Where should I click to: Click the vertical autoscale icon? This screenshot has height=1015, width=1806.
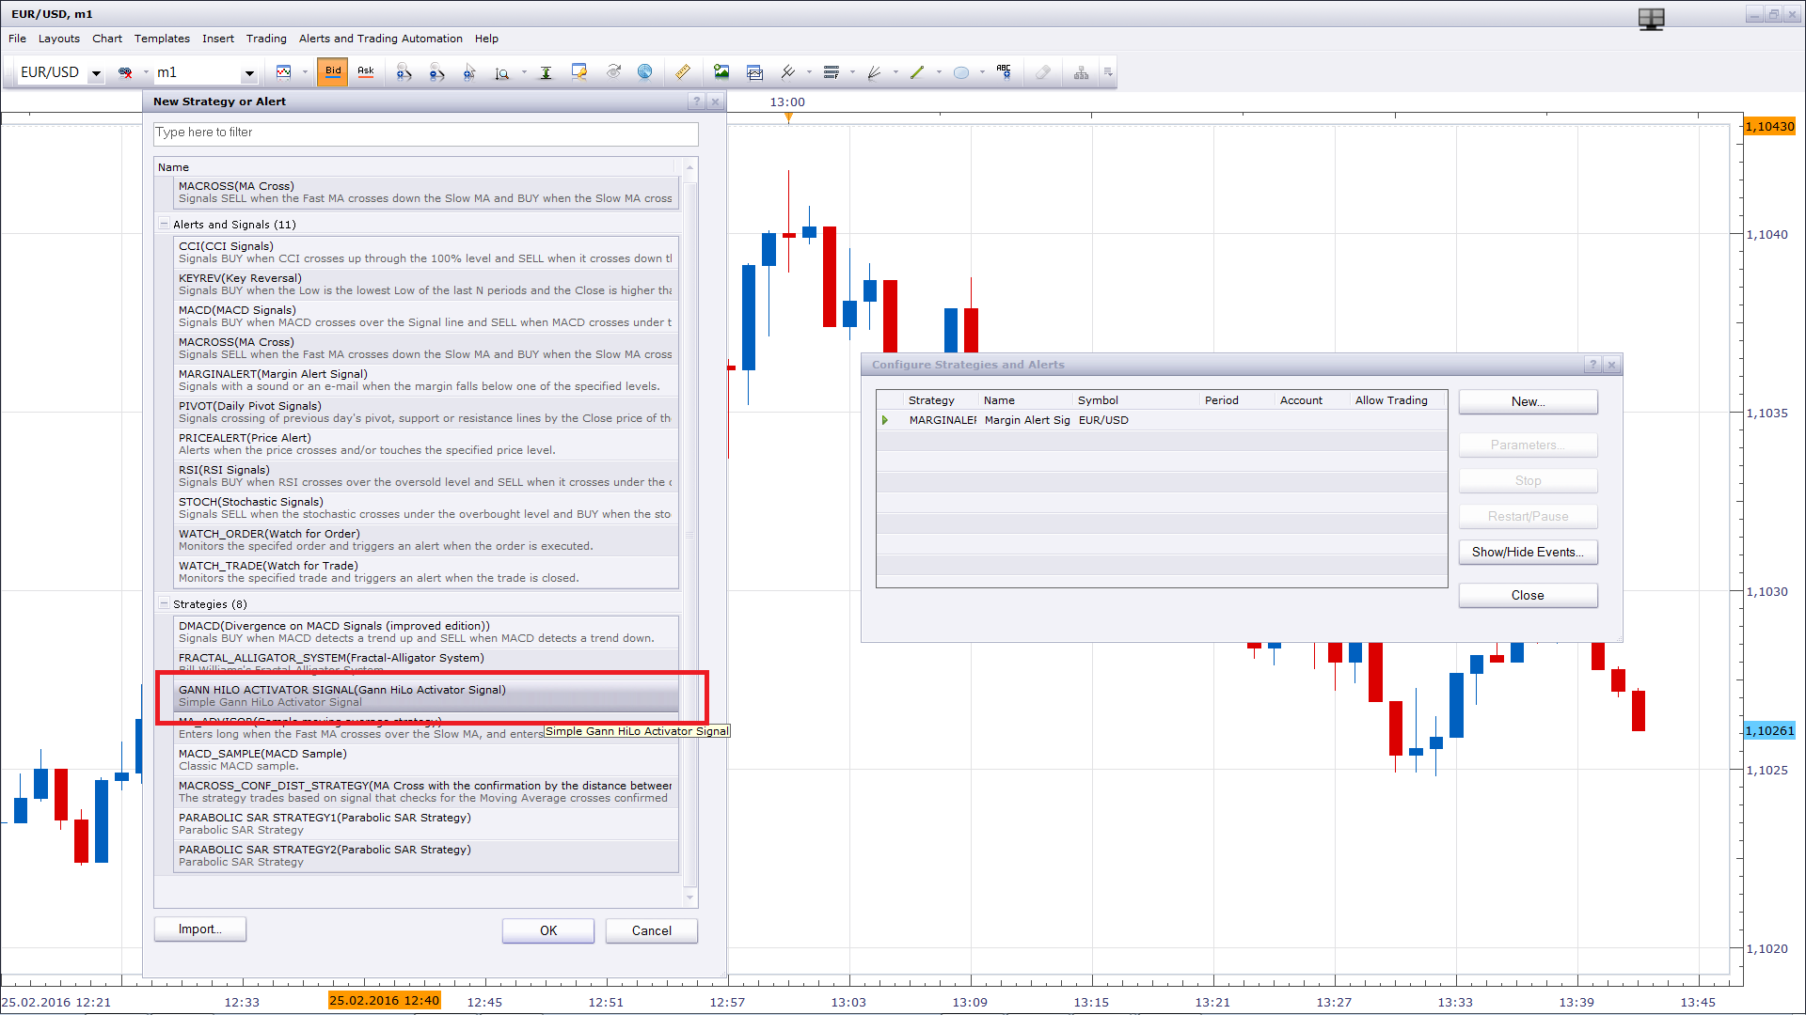(x=546, y=72)
